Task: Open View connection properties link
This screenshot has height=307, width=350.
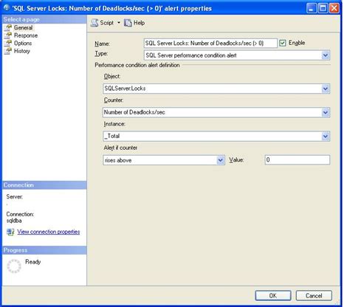Action: pyautogui.click(x=49, y=232)
